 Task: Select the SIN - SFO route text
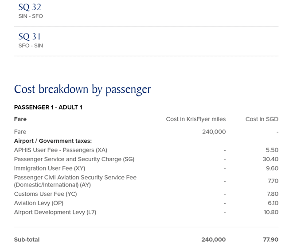tap(31, 16)
